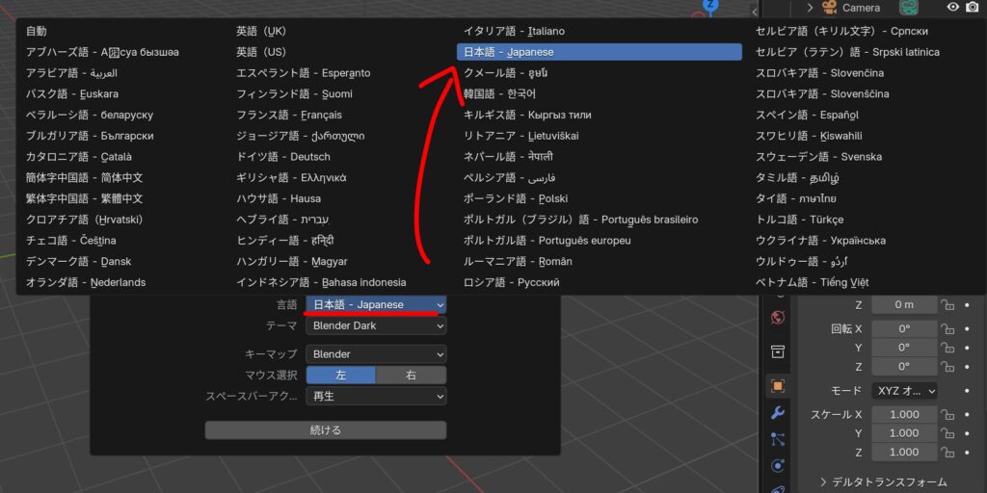Click the lock icon beside rotation X
Viewport: 987px width, 493px height.
pyautogui.click(x=947, y=328)
